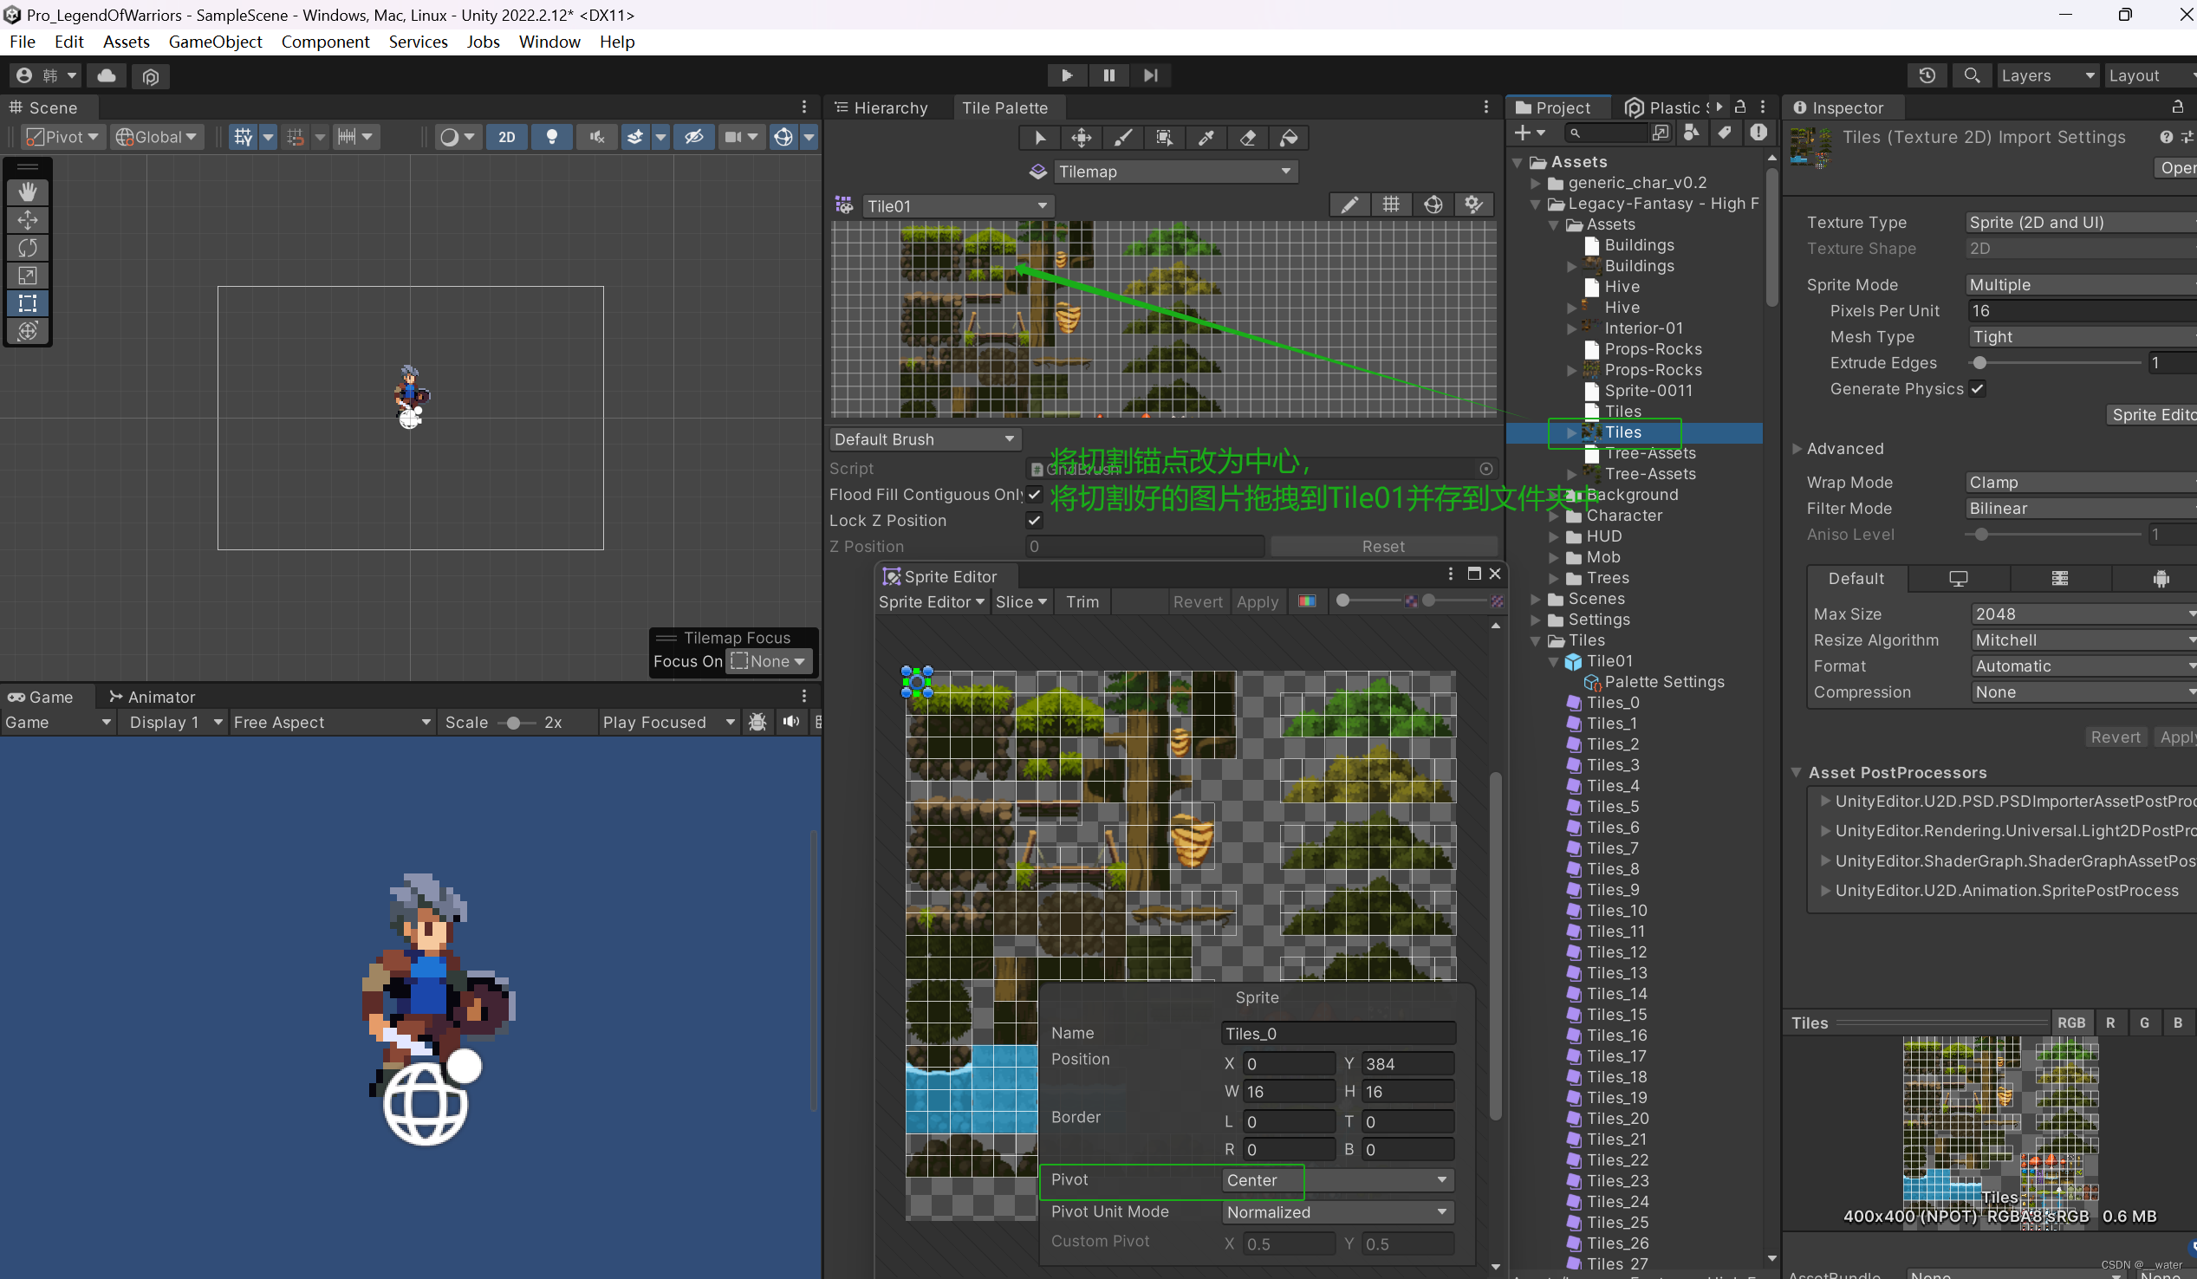The image size is (2197, 1279).
Task: Toggle the 2D view mode button
Action: pos(506,137)
